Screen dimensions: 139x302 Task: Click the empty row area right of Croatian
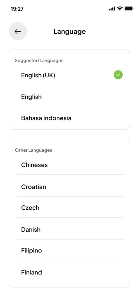pos(85,186)
